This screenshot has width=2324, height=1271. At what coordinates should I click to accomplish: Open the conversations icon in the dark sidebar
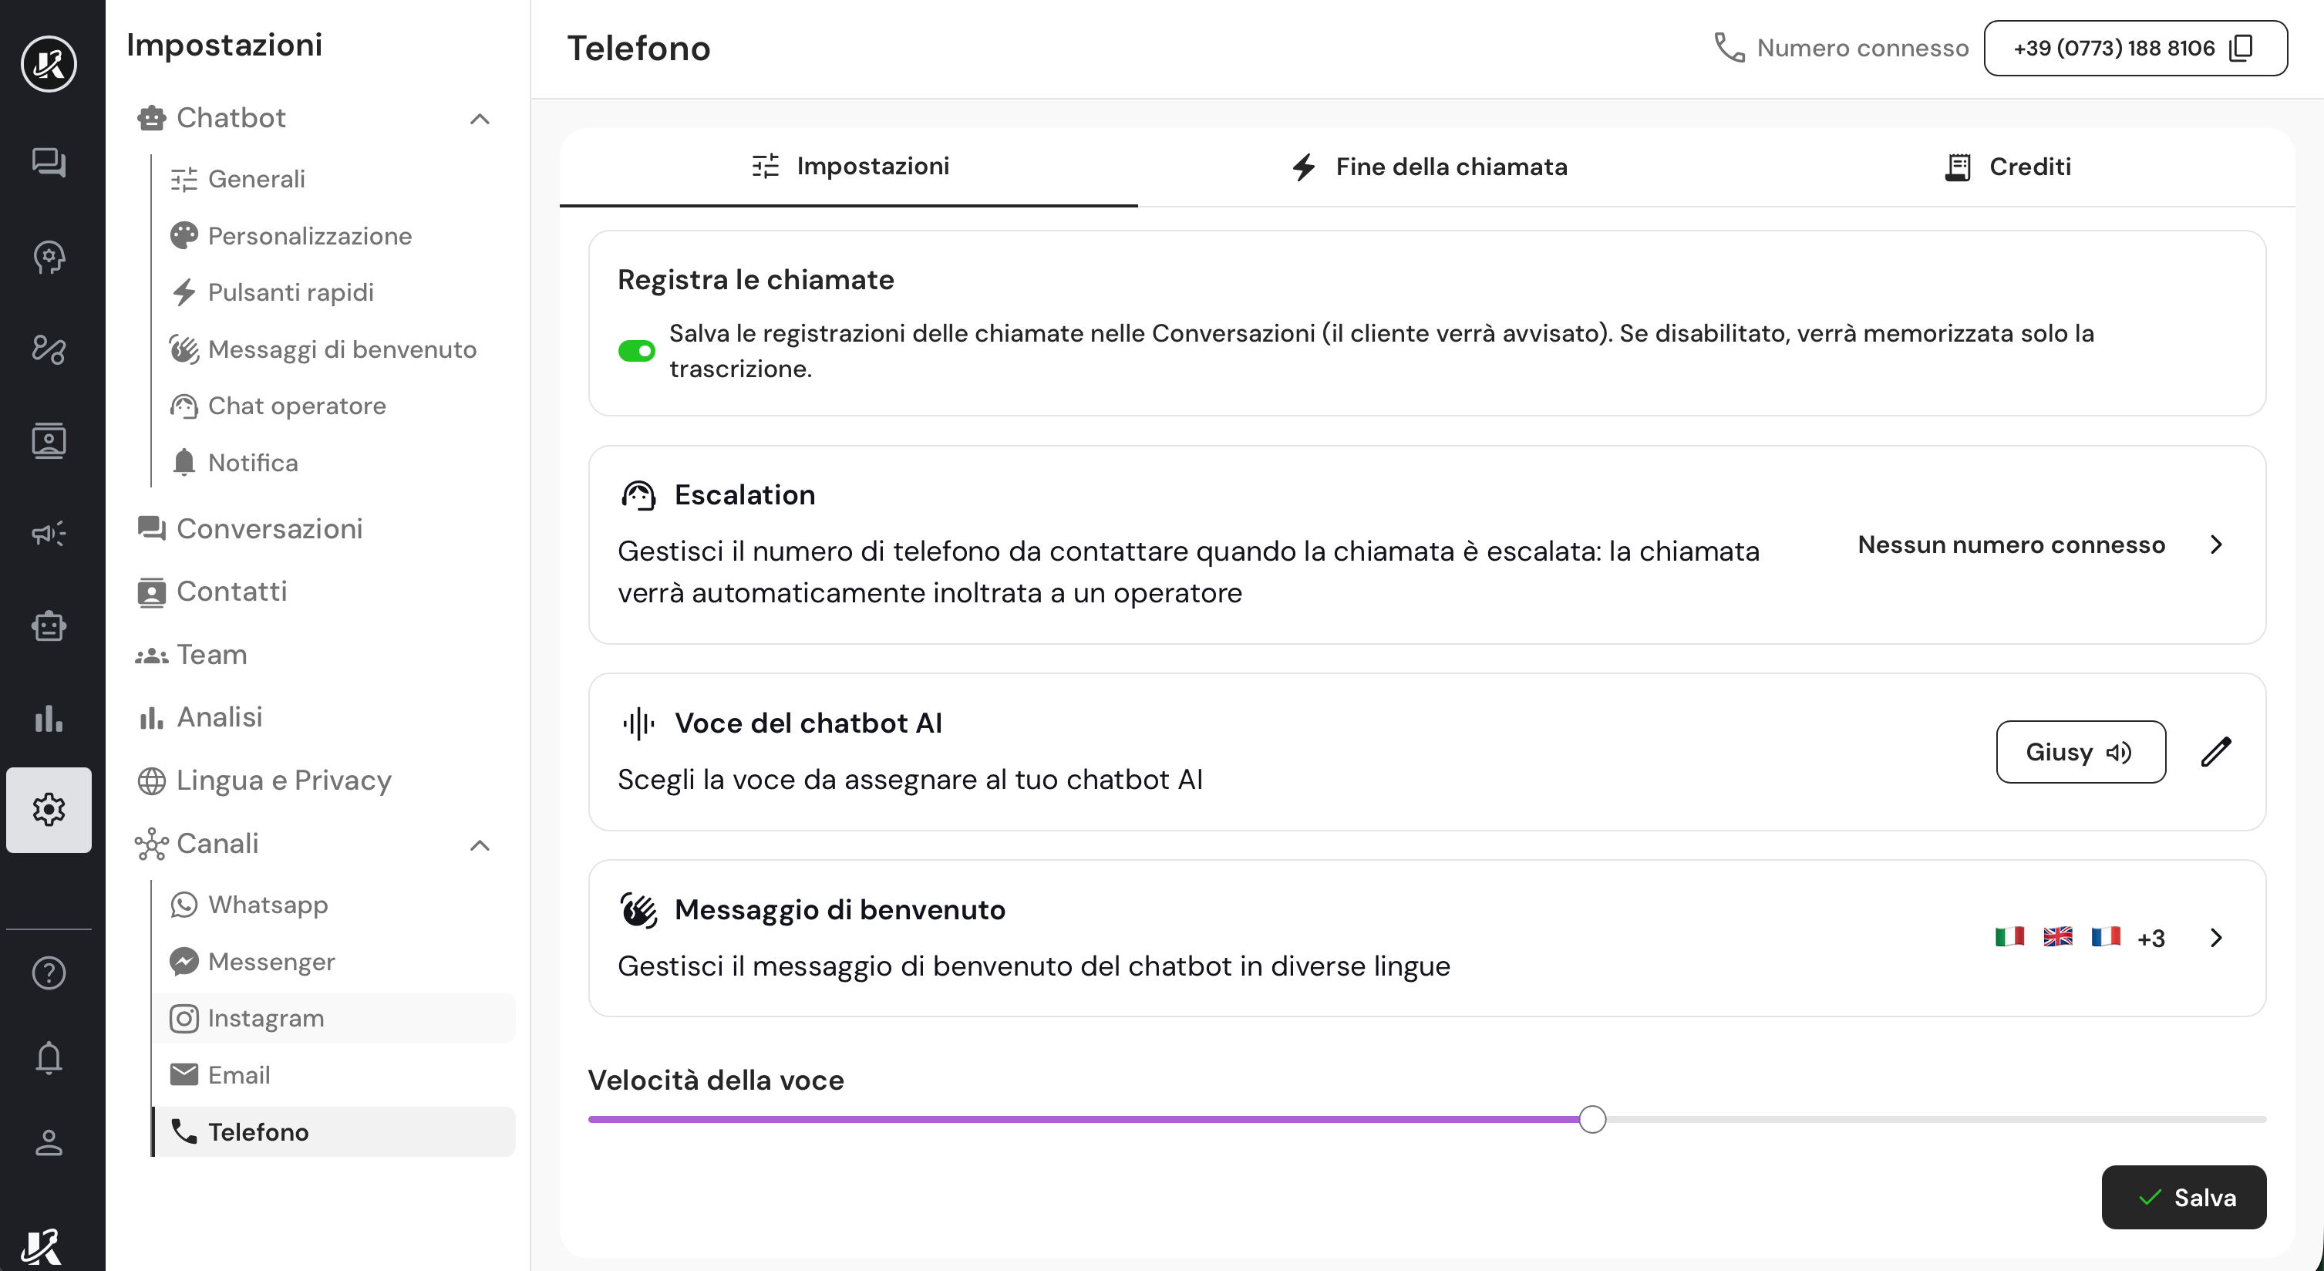pos(49,163)
